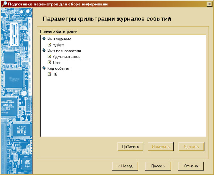Click the edit pencil icon next to User
Screen dimensions: 214x175
[x=50, y=62]
